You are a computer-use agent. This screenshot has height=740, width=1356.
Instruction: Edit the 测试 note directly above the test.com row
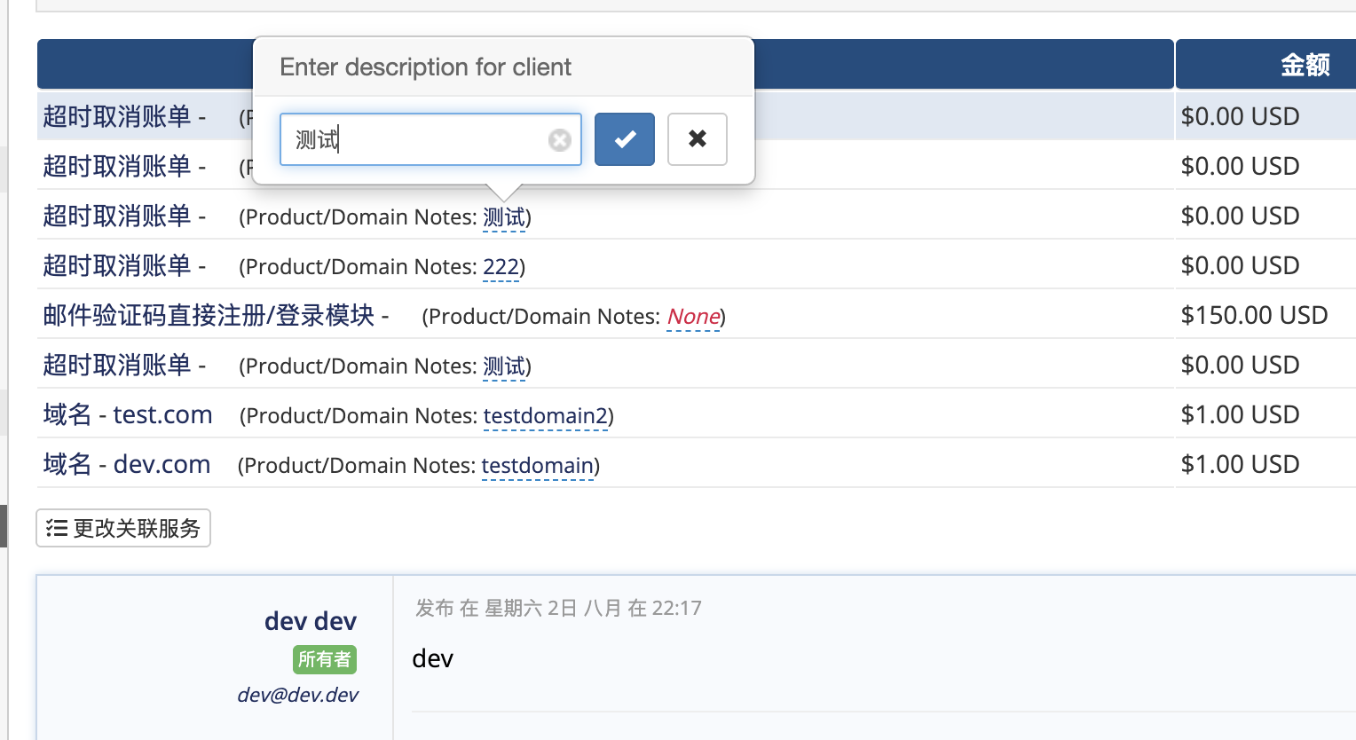click(x=504, y=366)
